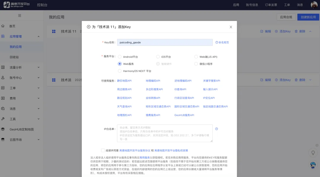Open 订单发票 in the top navigation

(x=271, y=5)
